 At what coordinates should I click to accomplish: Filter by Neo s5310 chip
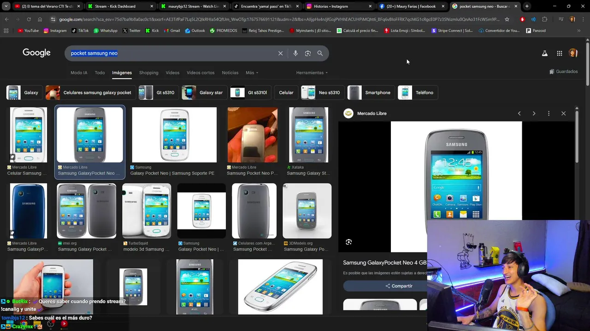point(323,92)
